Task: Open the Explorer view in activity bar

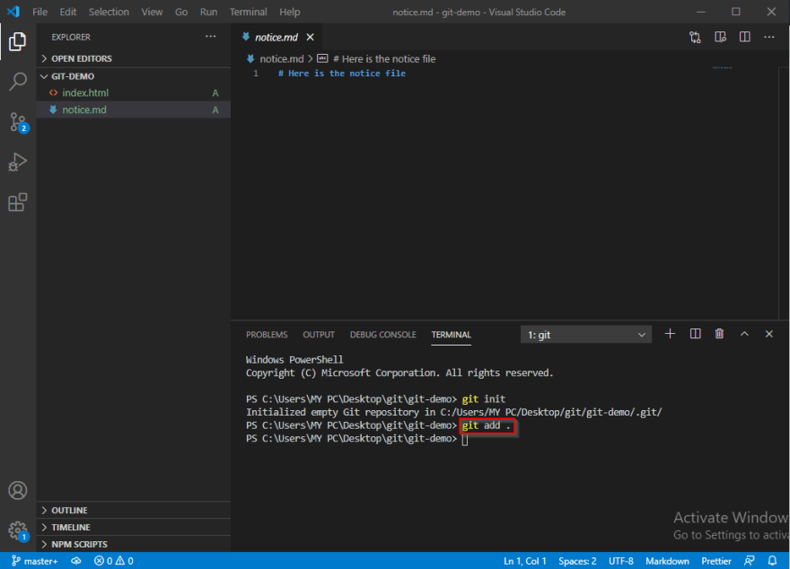Action: tap(18, 41)
